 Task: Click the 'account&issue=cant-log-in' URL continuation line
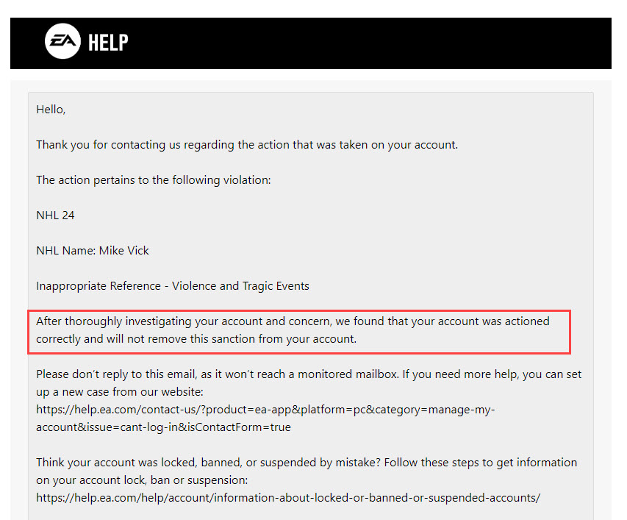(x=163, y=427)
